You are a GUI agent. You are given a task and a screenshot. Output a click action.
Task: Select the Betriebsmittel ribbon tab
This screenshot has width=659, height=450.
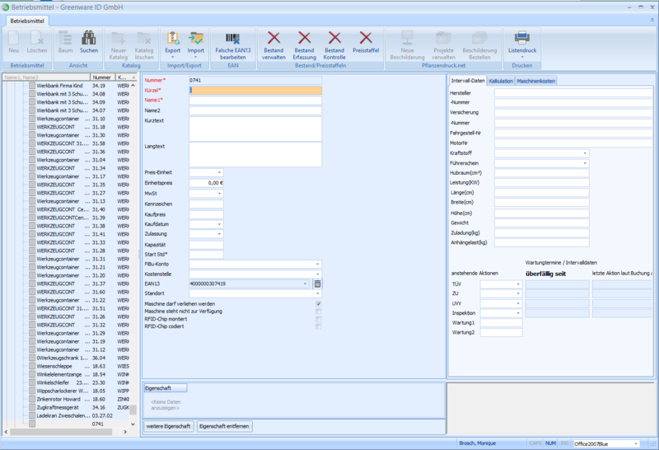coord(27,21)
